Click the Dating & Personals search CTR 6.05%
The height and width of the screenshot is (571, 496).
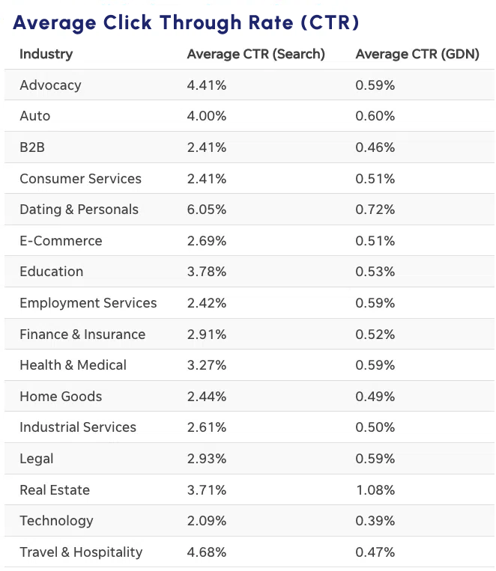(x=207, y=210)
